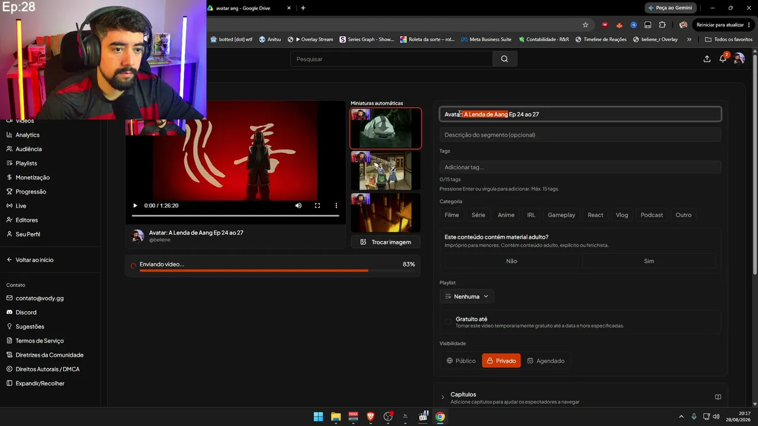Open the Playlist Nenhuma dropdown
Image resolution: width=758 pixels, height=426 pixels.
(467, 296)
